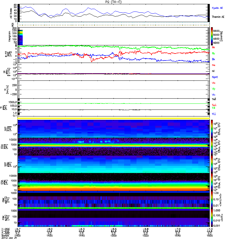This screenshot has height=242, width=227.
Task: Click the 'AE Index' axis label
Action: pos(11,13)
